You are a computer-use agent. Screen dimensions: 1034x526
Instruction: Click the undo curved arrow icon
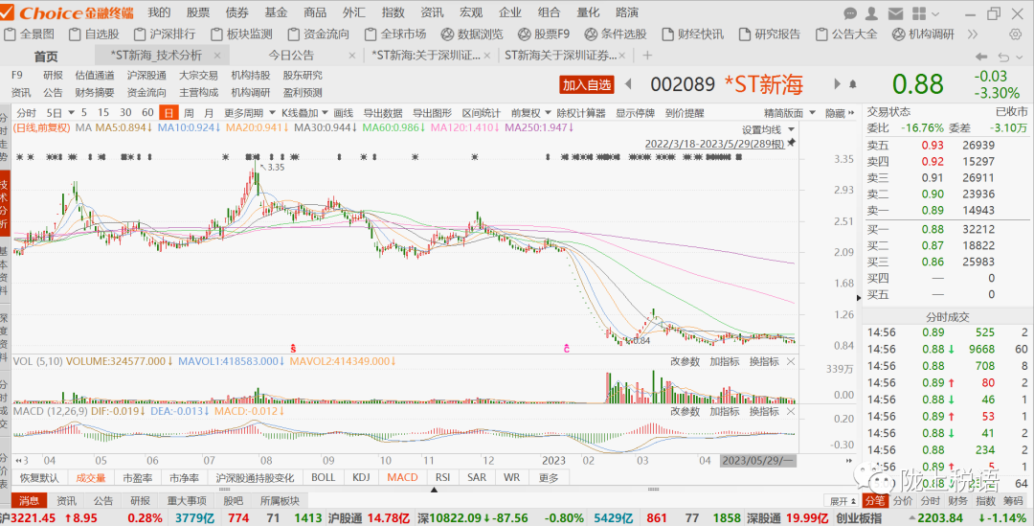1004,57
